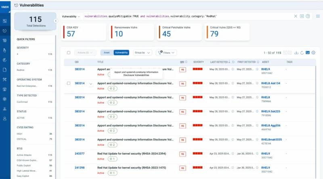
Task: Click info icon in RHEL8.4sk134 row last detected
Action: pyautogui.click(x=233, y=83)
